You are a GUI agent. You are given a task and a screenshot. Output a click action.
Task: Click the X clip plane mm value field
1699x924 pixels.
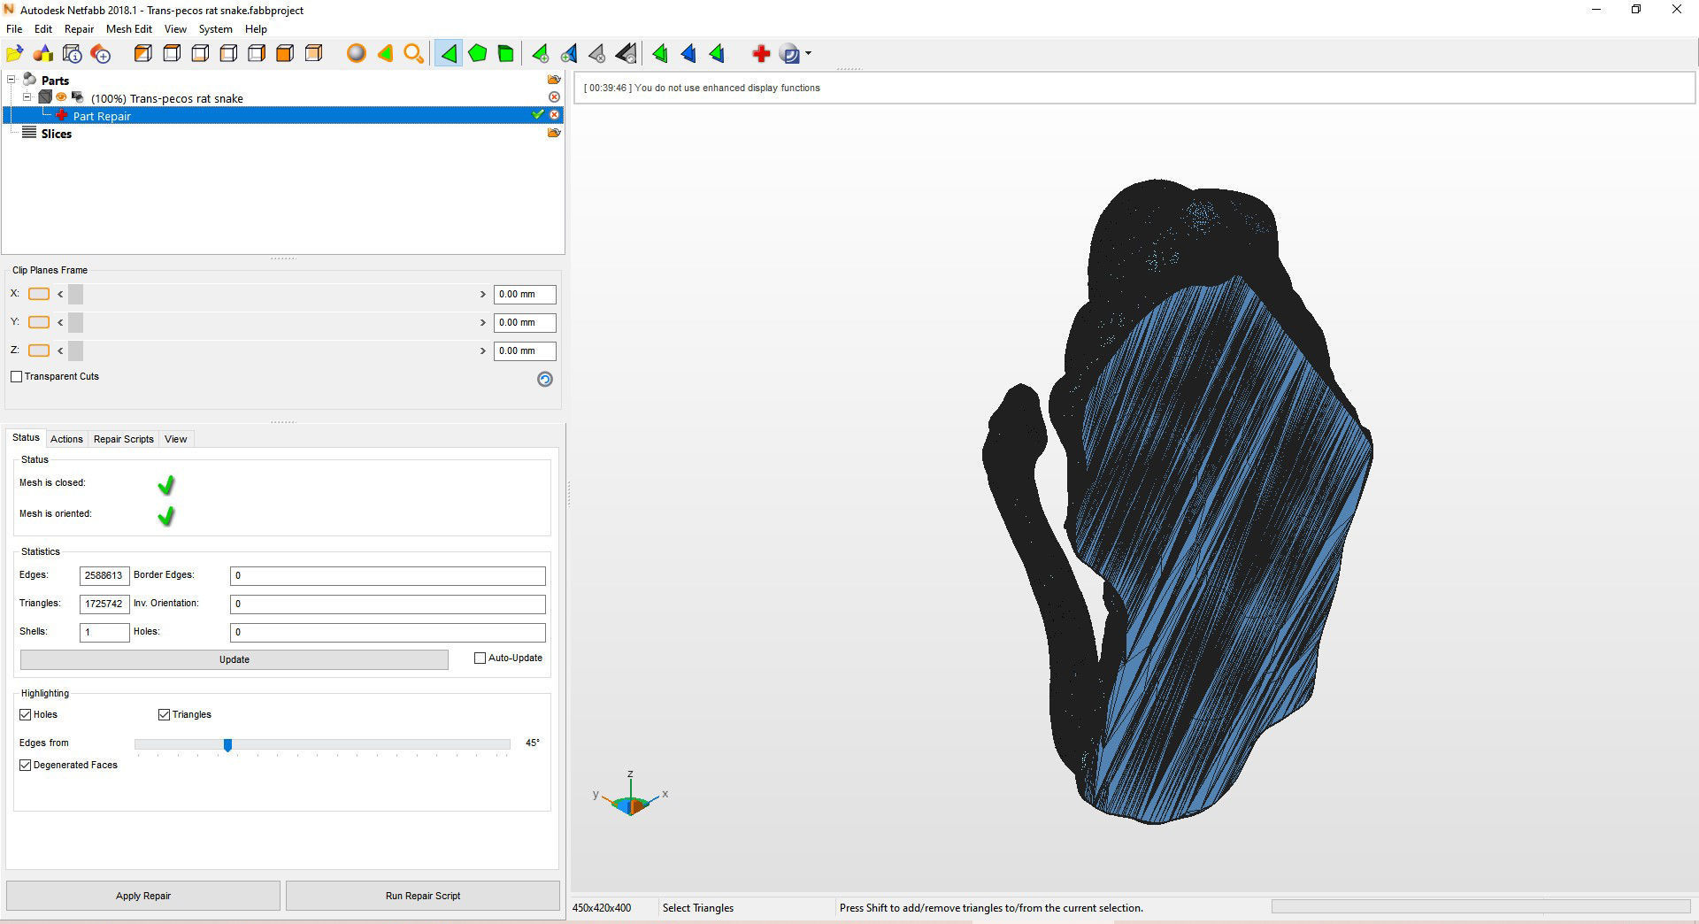(525, 294)
